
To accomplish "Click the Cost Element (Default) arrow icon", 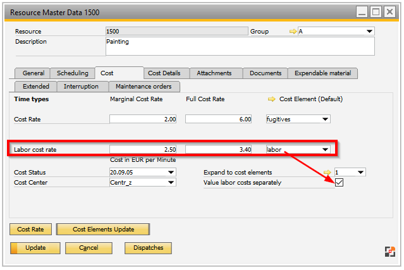I will tap(272, 99).
